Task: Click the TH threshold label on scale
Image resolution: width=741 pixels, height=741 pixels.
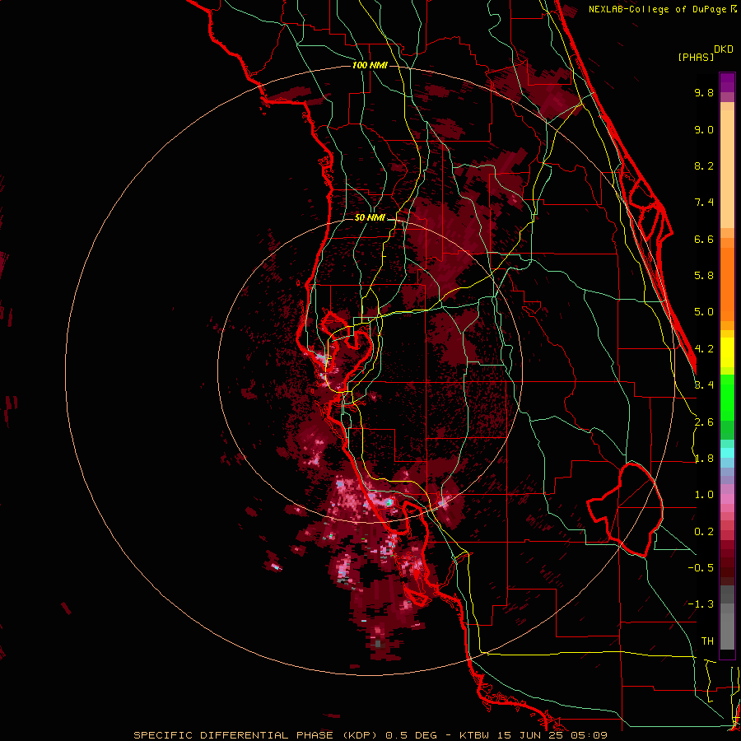Action: click(x=707, y=641)
